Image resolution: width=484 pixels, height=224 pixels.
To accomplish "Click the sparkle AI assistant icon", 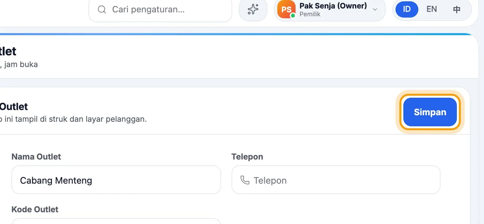I will [x=253, y=9].
